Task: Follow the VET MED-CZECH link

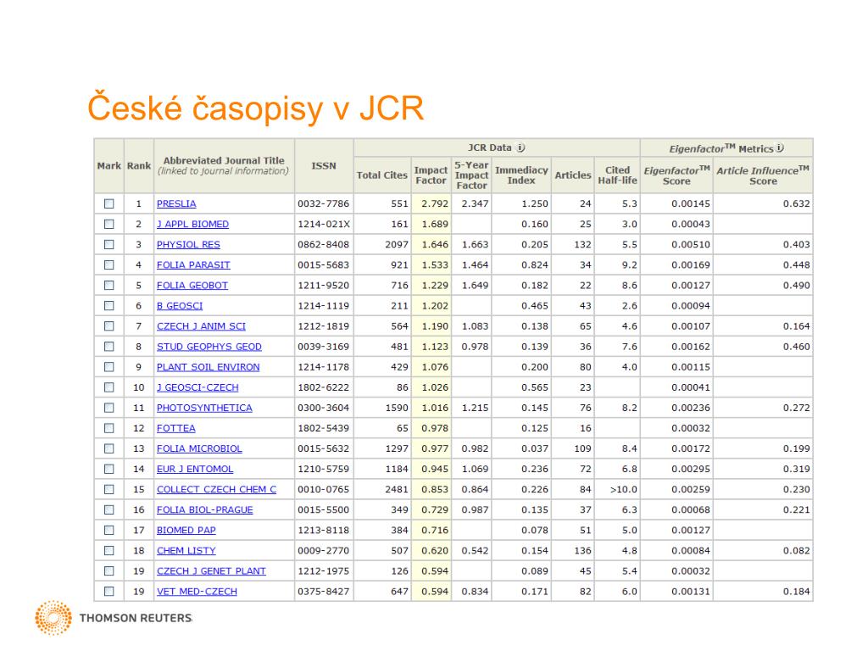Action: [197, 591]
